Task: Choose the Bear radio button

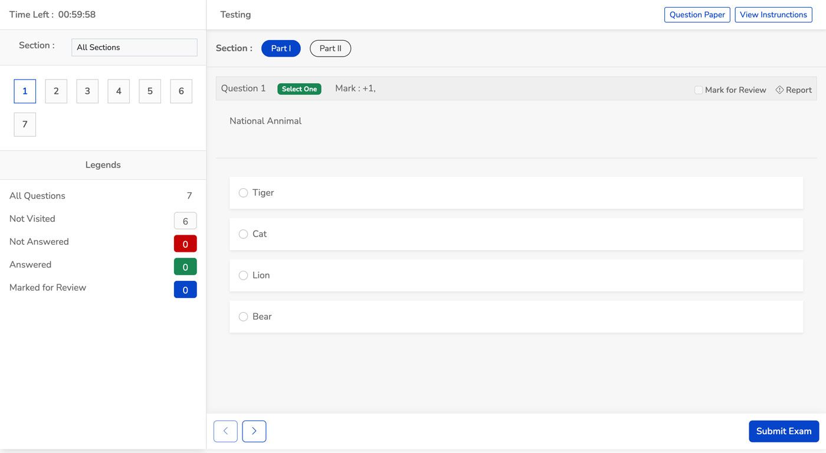Action: (x=243, y=317)
